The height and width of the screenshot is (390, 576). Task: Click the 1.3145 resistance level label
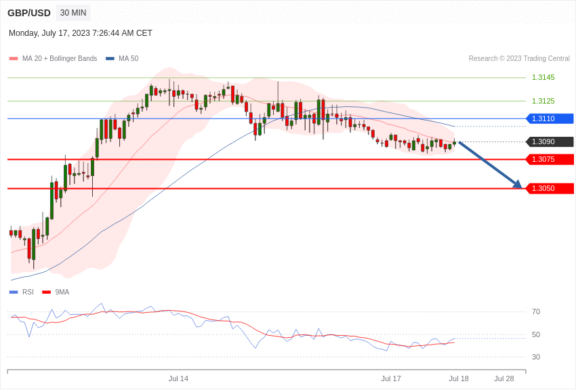543,77
